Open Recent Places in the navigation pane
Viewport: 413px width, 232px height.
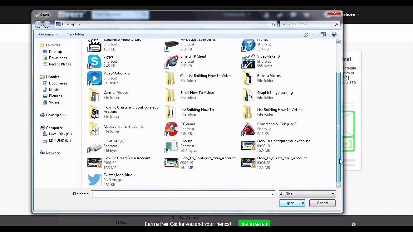[60, 64]
